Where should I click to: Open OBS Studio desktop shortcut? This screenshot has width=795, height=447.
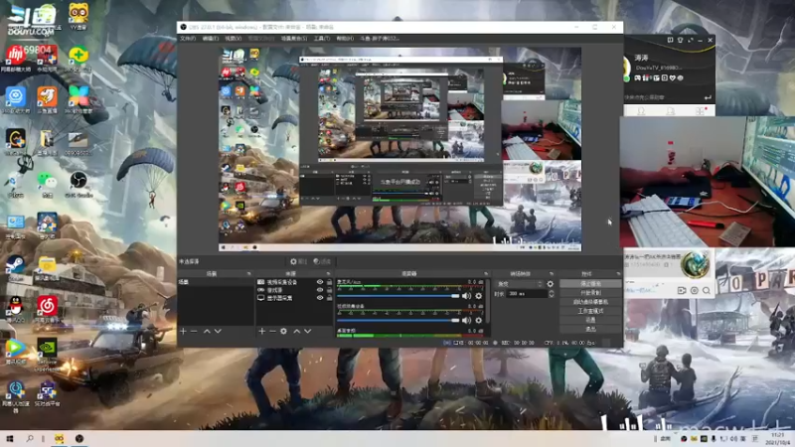79,184
